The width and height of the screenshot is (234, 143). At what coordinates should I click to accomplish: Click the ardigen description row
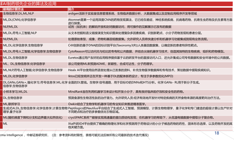pyautogui.click(x=132, y=14)
